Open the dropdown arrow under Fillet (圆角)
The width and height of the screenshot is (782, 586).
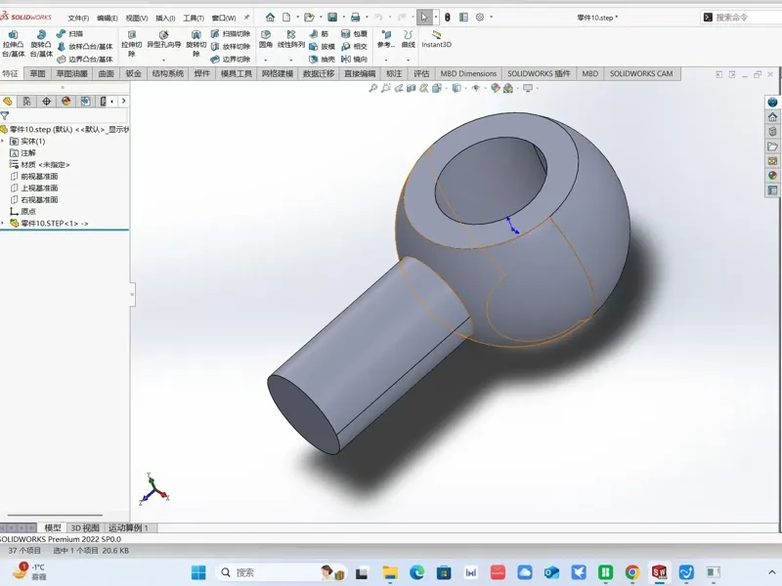[x=266, y=60]
